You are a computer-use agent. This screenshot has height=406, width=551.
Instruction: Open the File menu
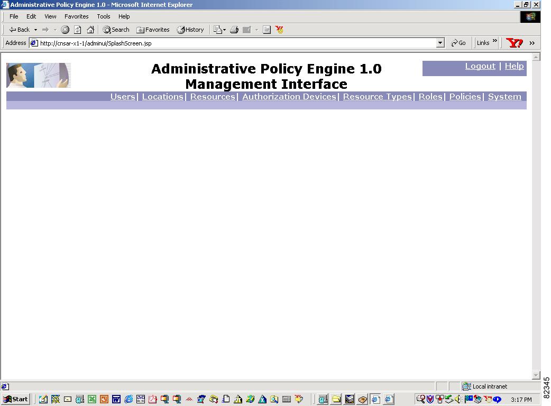[x=14, y=16]
